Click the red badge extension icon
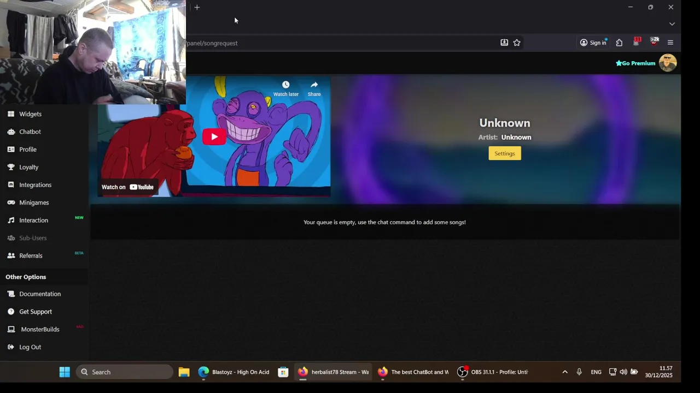Image resolution: width=700 pixels, height=393 pixels. [x=637, y=42]
